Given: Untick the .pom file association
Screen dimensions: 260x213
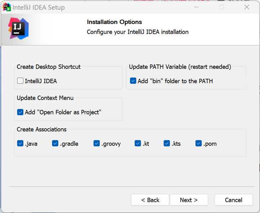Looking at the screenshot, I should coord(198,144).
